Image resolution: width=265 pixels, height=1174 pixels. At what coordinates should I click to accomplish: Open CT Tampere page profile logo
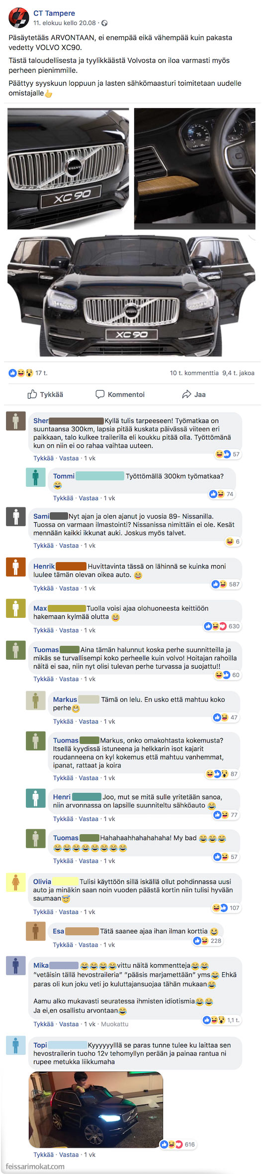click(19, 17)
